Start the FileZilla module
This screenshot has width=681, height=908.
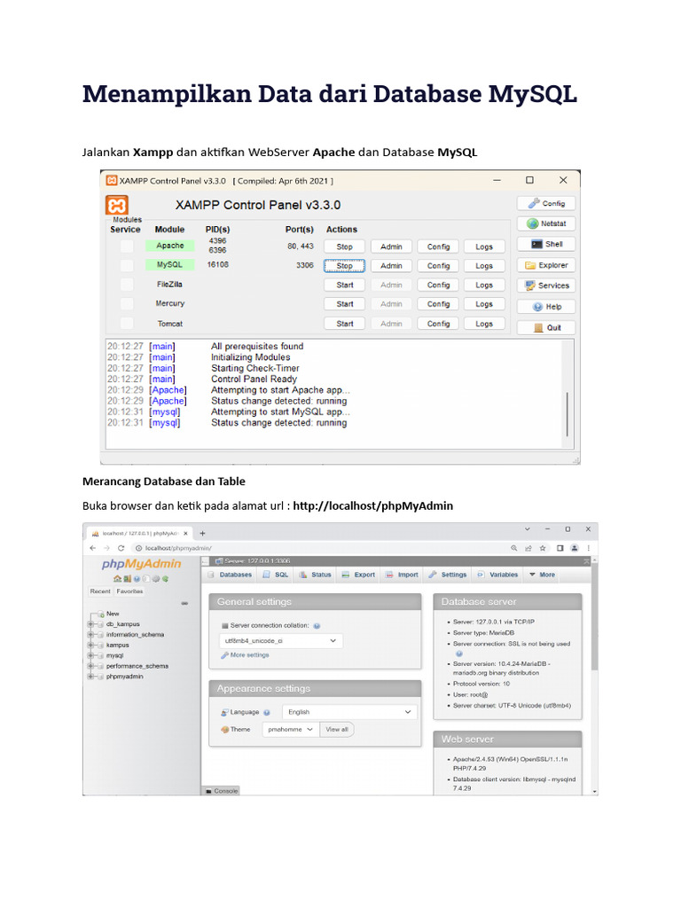(345, 285)
